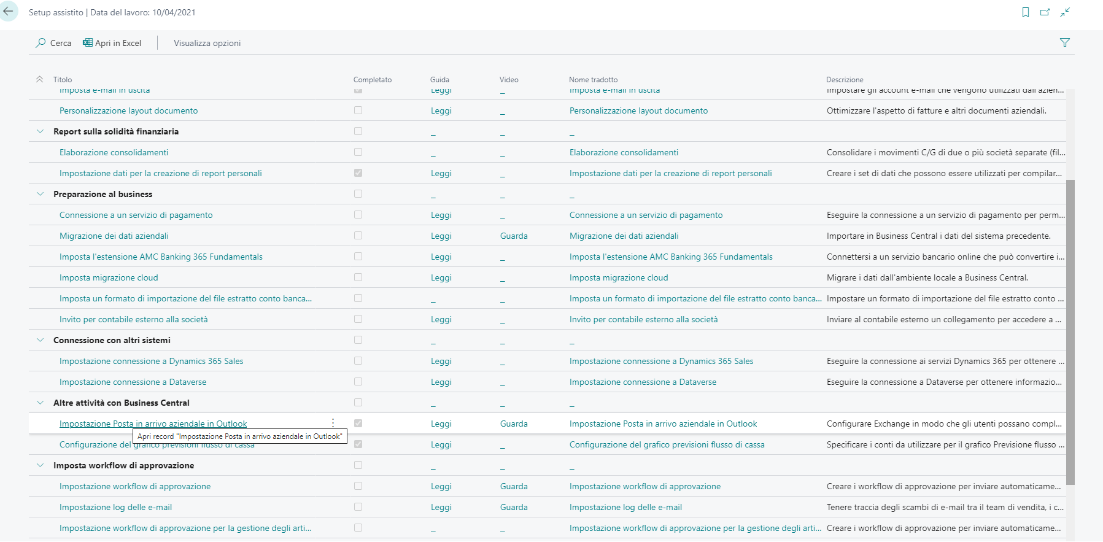
Task: Open Configurazione del grafico previsioni in Nome tradotto column
Action: click(x=667, y=444)
